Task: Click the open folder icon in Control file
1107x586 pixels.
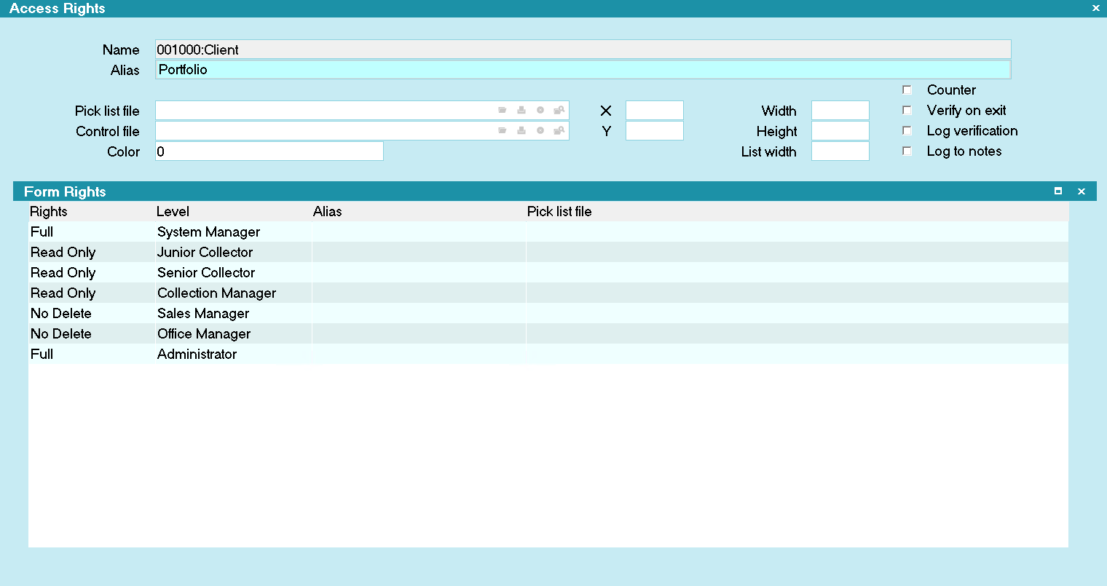Action: (x=503, y=131)
